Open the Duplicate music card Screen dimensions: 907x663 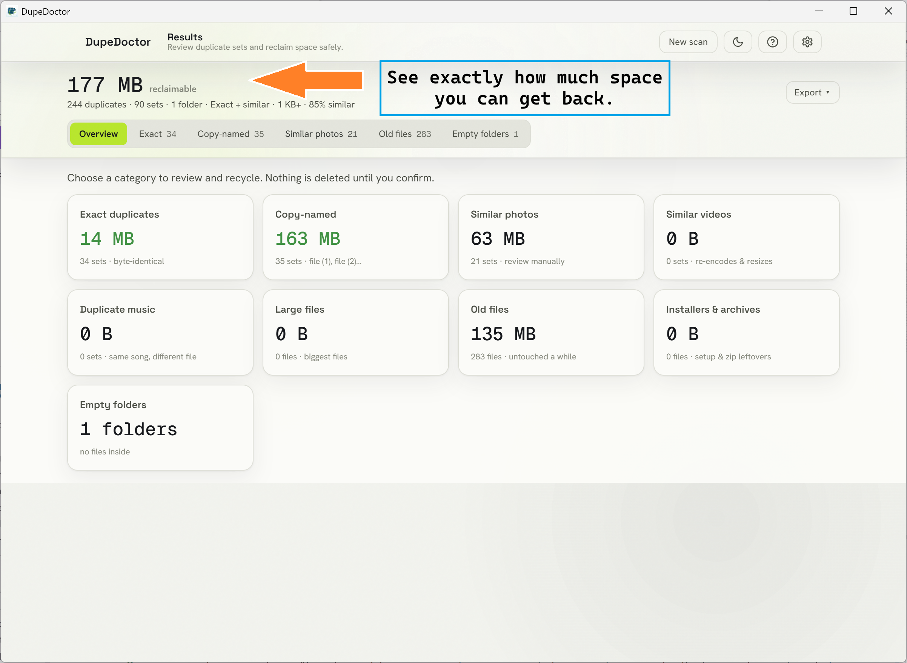pyautogui.click(x=160, y=332)
